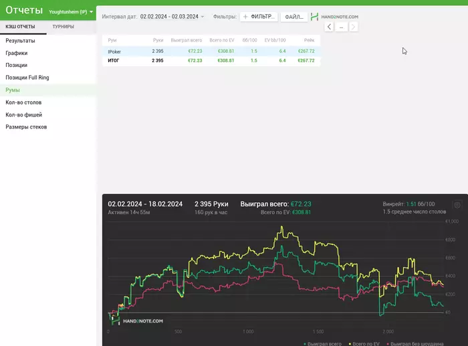Toggle Выиграл всего legend line
Image resolution: width=468 pixels, height=346 pixels.
(322, 343)
